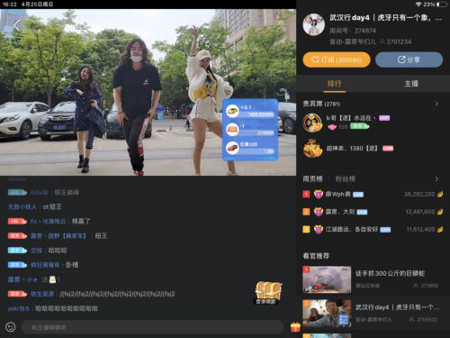Screen dimensions: 450x338
Task: Subscribe using 订阅 (300580) button
Action: click(x=337, y=59)
